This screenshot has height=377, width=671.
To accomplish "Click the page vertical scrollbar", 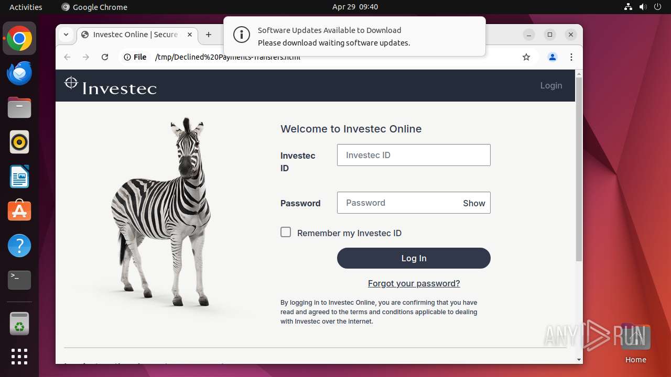I will point(579,170).
